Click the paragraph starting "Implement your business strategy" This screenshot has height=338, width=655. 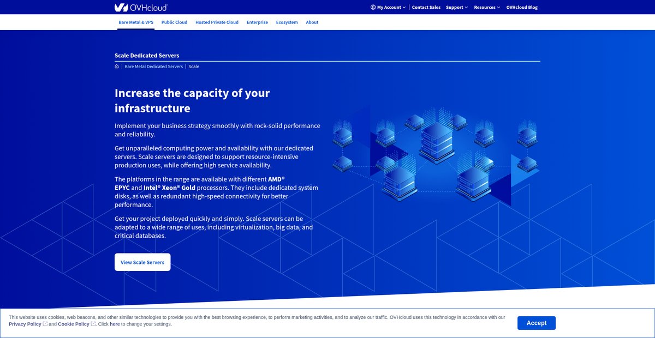point(217,130)
